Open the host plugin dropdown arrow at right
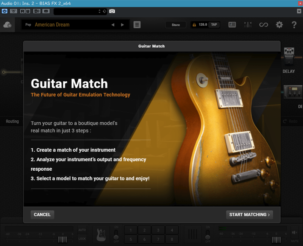This screenshot has width=303, height=246. (299, 11)
